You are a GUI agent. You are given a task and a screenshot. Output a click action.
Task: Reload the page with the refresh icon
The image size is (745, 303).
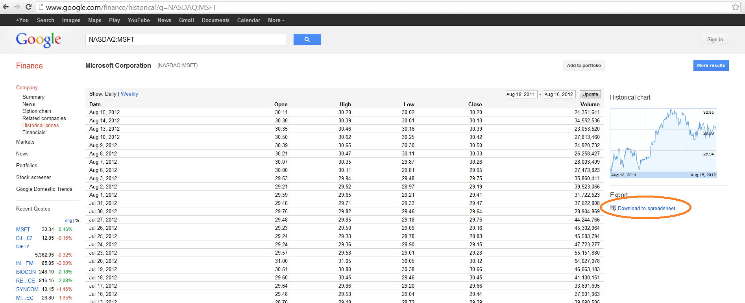coord(28,7)
